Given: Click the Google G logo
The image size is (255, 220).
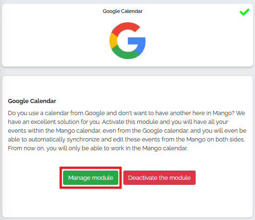Looking at the screenshot, I should pos(127,41).
